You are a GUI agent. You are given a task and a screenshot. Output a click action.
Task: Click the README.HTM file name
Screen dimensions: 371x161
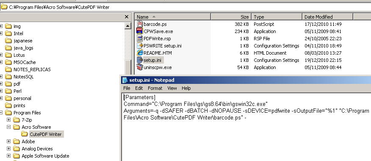click(x=158, y=53)
